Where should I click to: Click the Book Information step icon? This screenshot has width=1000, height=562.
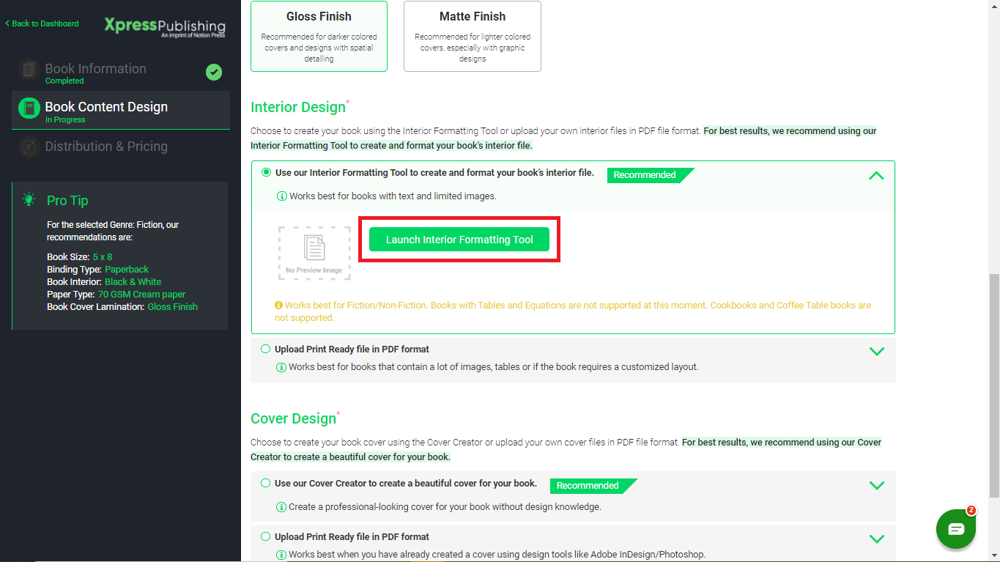(x=29, y=70)
